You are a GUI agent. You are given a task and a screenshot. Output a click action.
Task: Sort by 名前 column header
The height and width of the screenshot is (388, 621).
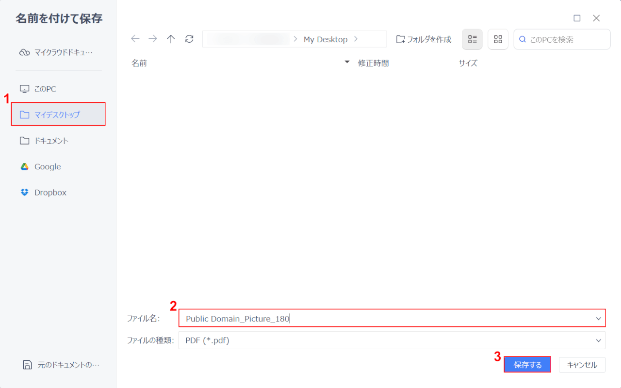(139, 63)
